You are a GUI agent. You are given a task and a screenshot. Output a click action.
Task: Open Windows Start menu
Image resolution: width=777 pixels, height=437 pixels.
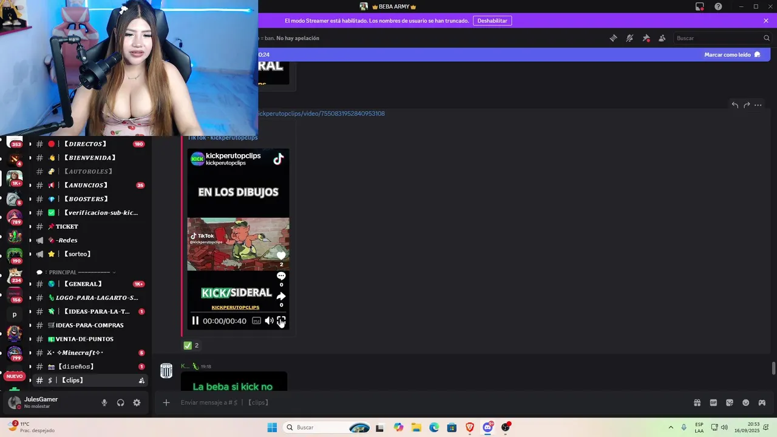pyautogui.click(x=272, y=427)
